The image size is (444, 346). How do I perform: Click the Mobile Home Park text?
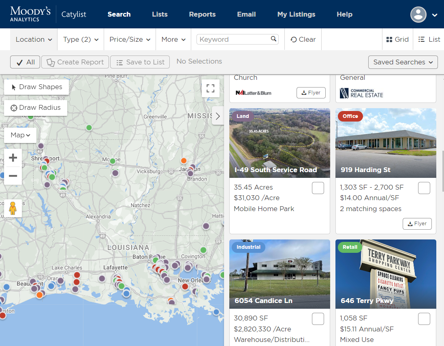coord(264,209)
